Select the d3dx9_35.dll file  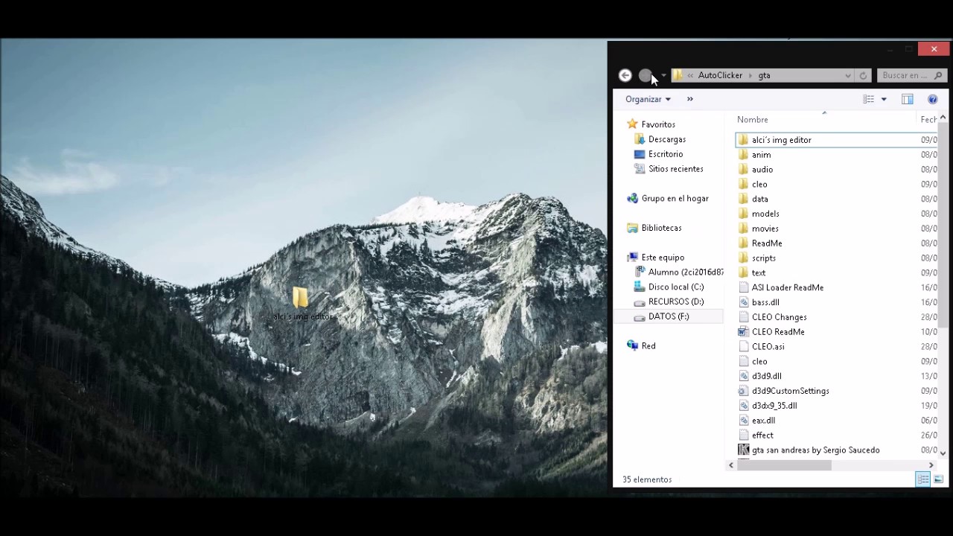(x=774, y=406)
